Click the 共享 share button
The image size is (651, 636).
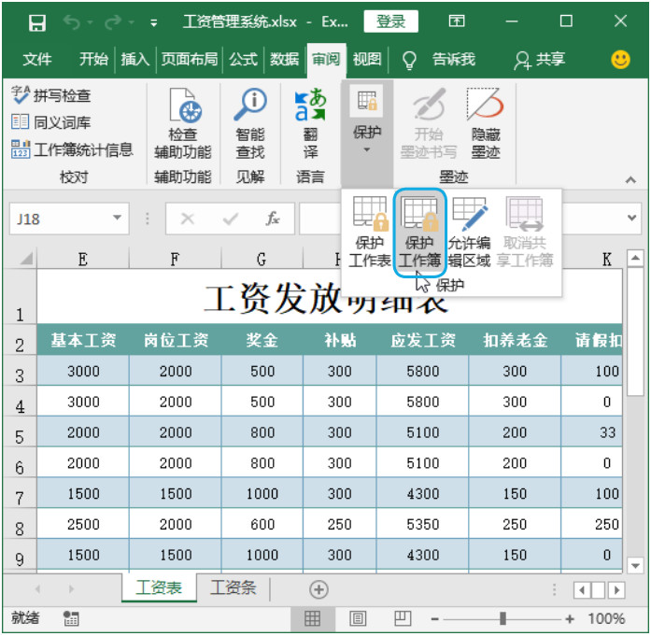tap(540, 60)
